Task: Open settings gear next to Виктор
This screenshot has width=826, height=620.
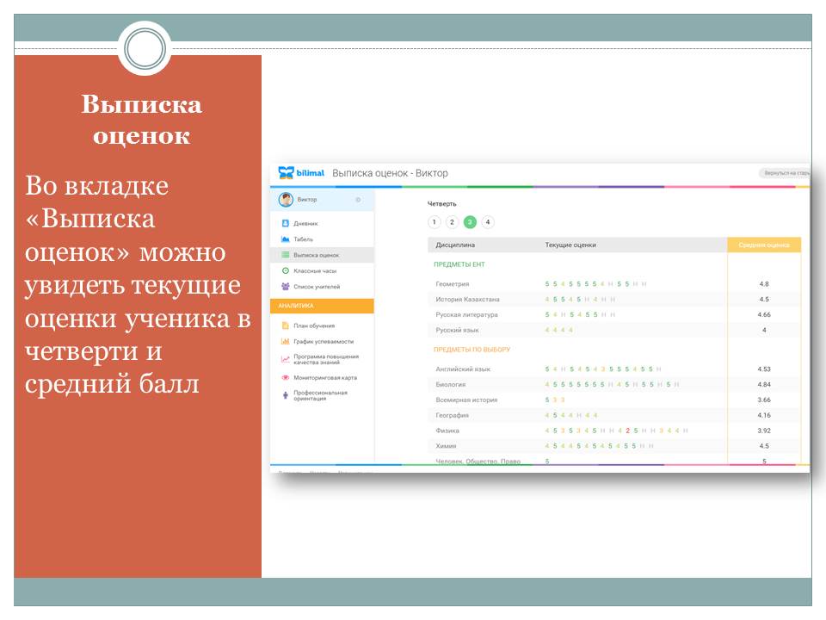Action: 358,200
